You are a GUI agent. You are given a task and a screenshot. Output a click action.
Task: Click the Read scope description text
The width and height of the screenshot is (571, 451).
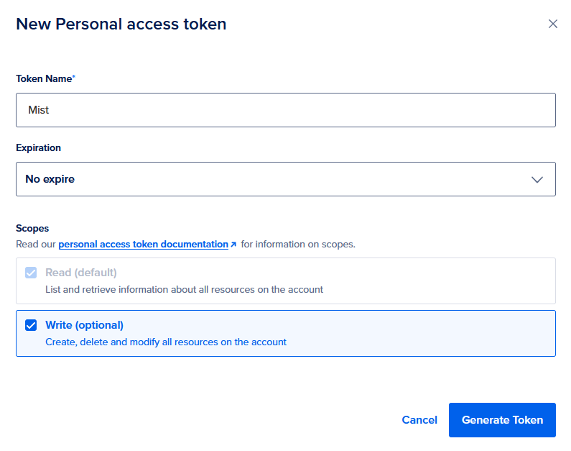184,290
